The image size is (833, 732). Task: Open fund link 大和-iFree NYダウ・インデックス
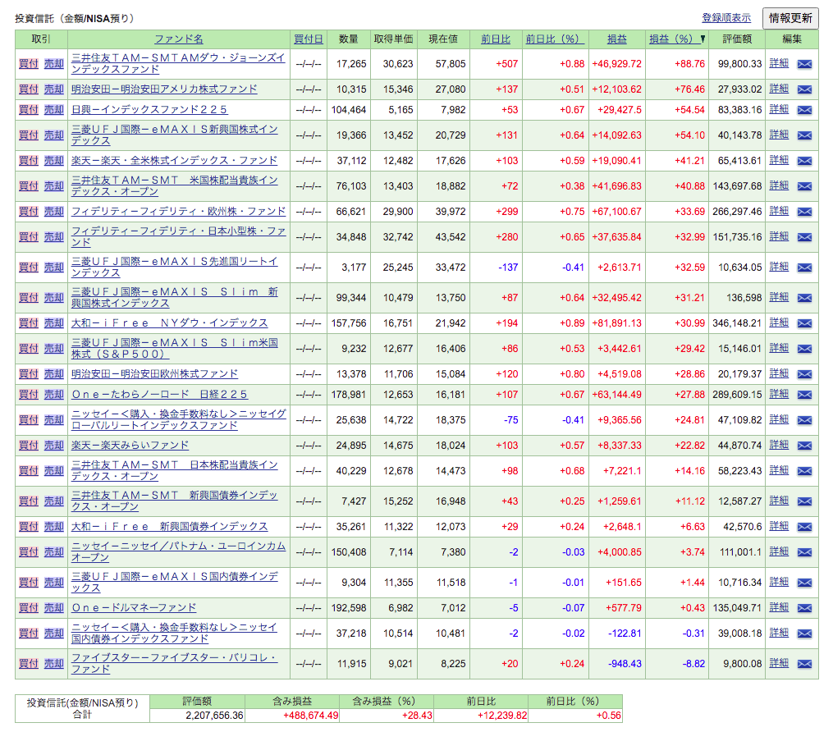[x=169, y=323]
